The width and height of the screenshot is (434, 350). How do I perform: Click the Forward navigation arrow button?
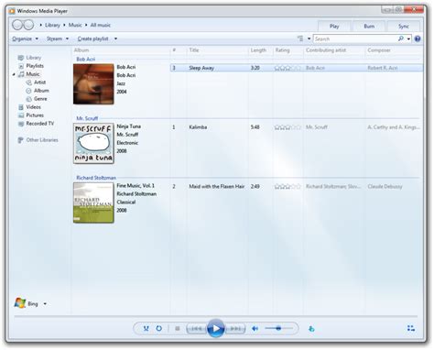pyautogui.click(x=28, y=25)
